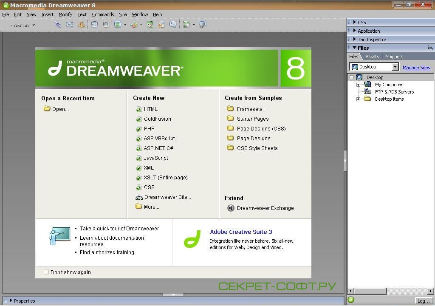Click the Media insert icon

[134, 25]
